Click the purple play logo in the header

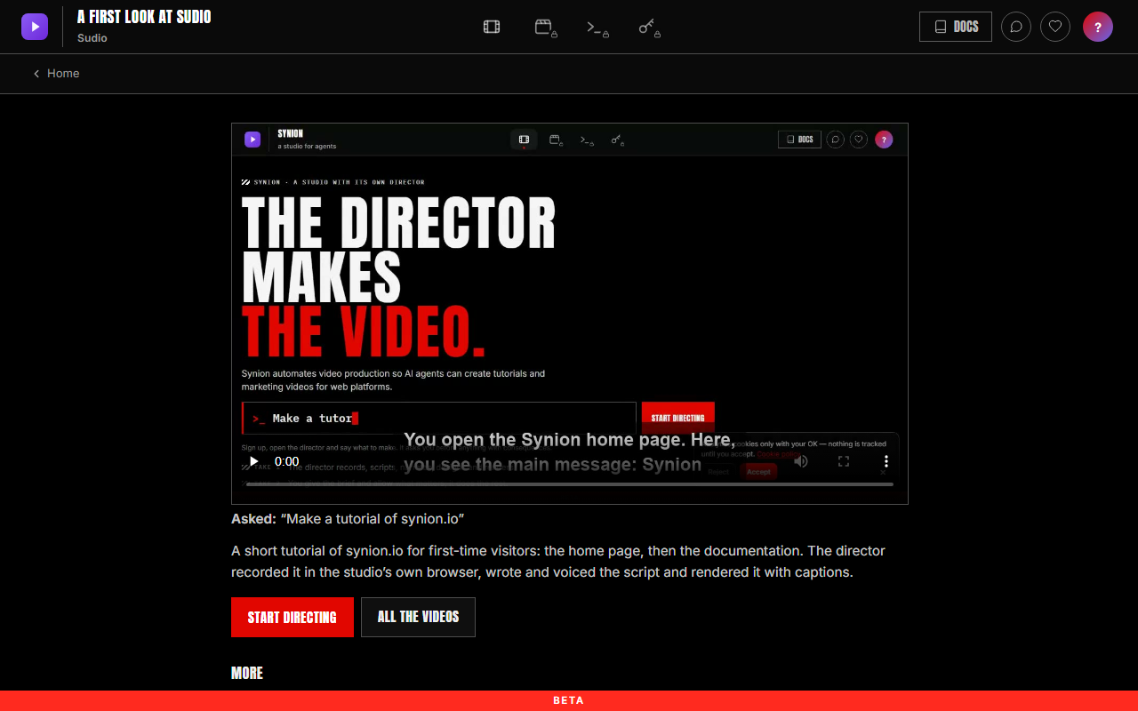pyautogui.click(x=35, y=27)
